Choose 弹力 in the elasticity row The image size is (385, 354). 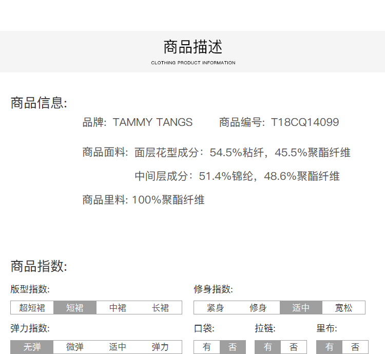point(160,347)
